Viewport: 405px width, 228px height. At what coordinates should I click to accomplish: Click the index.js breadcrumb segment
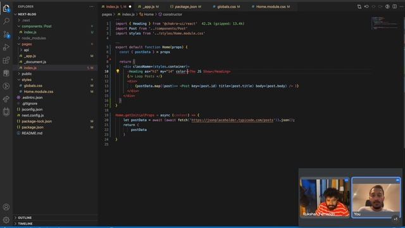pyautogui.click(x=128, y=15)
